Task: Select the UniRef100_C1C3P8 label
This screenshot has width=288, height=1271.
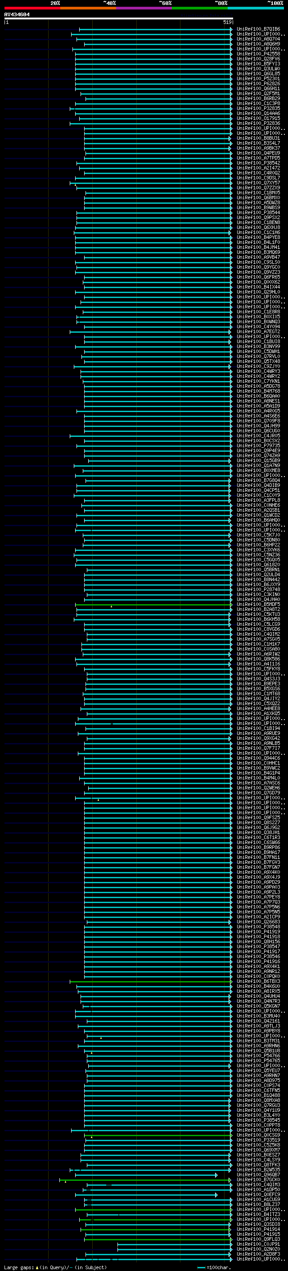Action: tap(258, 104)
